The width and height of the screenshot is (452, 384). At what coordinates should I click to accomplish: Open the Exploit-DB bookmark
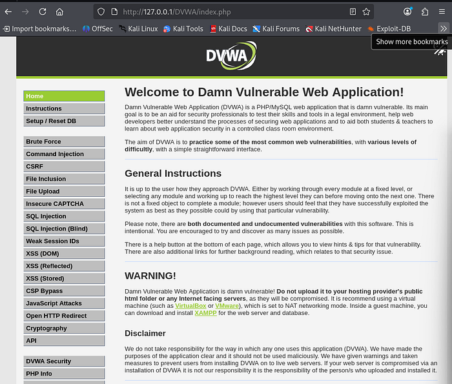click(389, 29)
